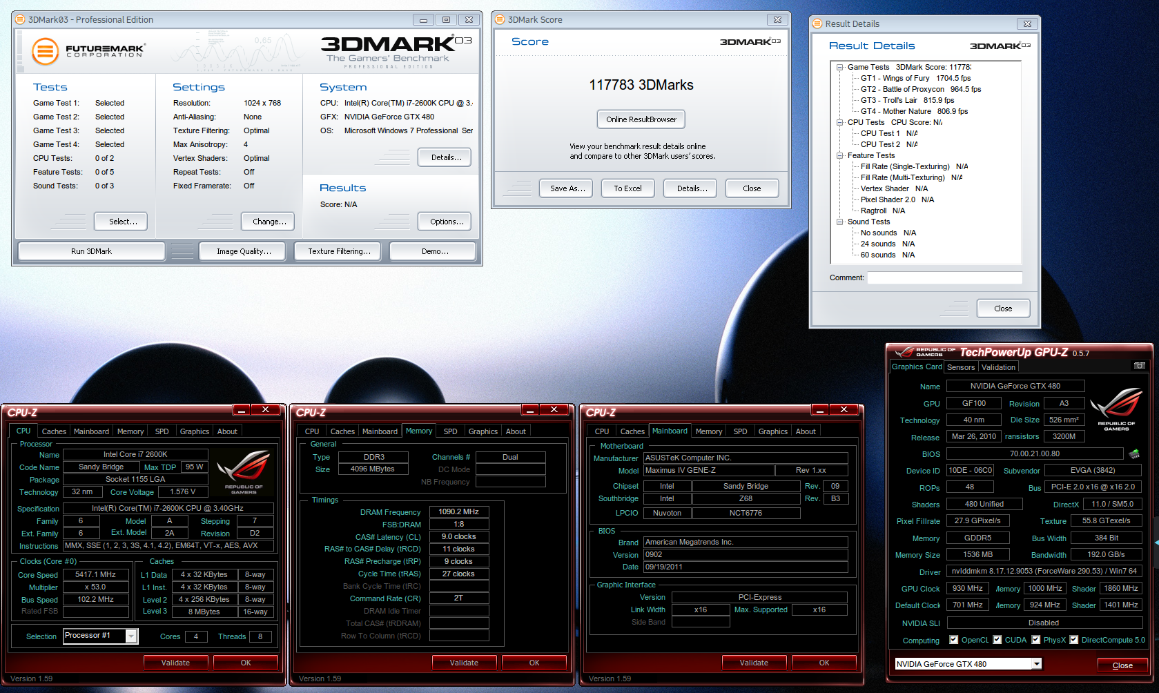
Task: Click Details... in 3DMark Score window
Action: (x=690, y=188)
